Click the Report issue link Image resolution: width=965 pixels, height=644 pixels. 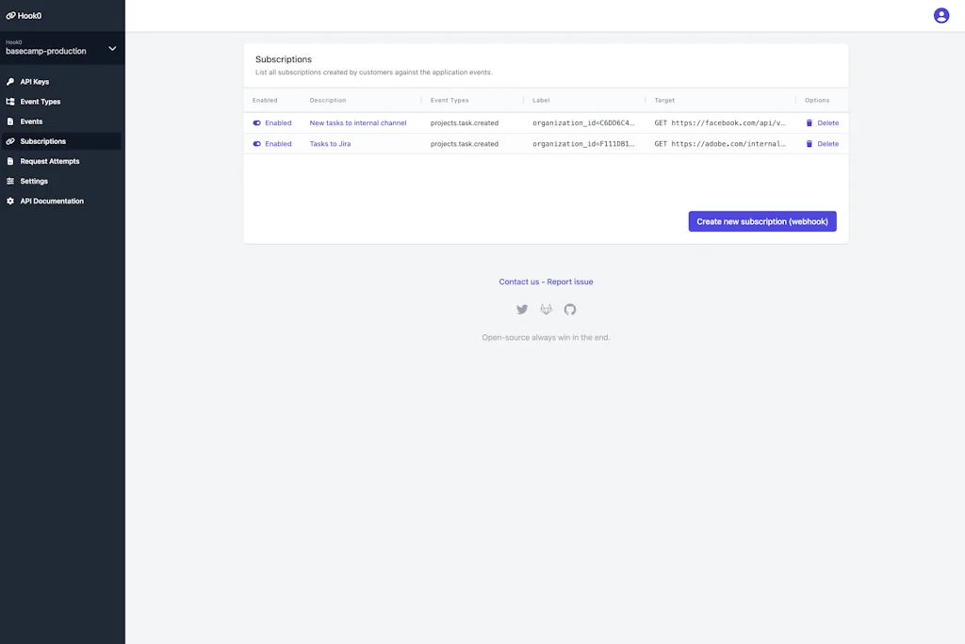[x=570, y=282]
